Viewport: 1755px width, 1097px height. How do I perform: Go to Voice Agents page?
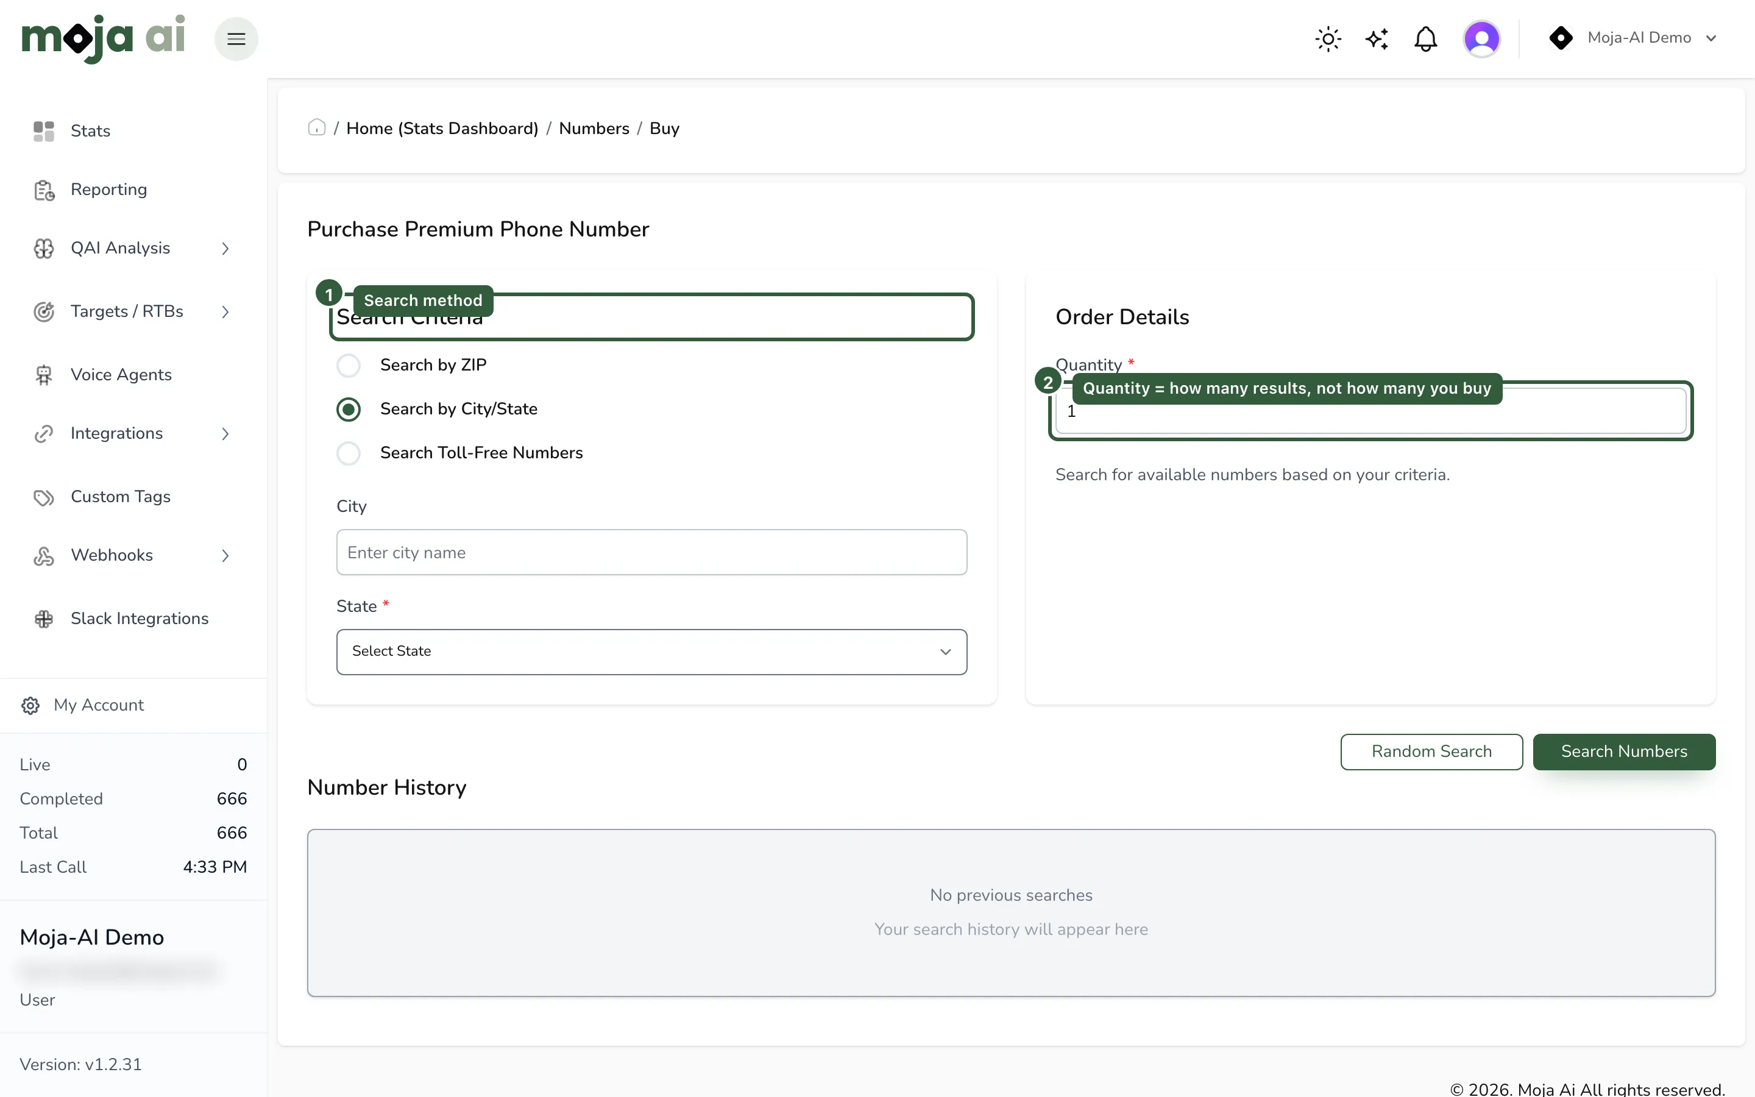(x=121, y=375)
